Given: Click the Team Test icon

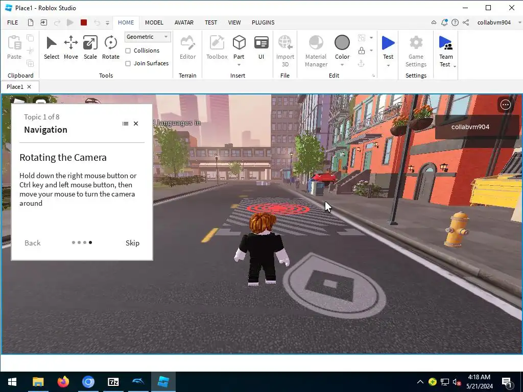Looking at the screenshot, I should (x=445, y=43).
